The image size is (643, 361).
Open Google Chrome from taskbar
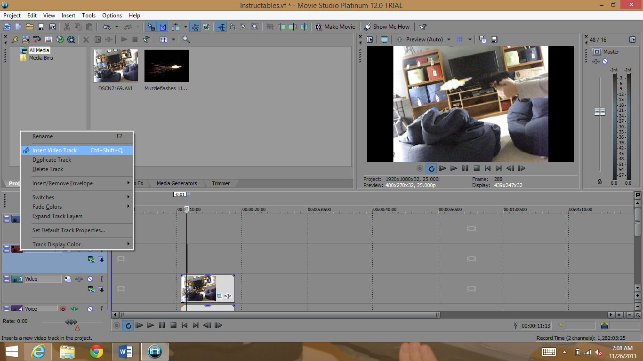(96, 351)
